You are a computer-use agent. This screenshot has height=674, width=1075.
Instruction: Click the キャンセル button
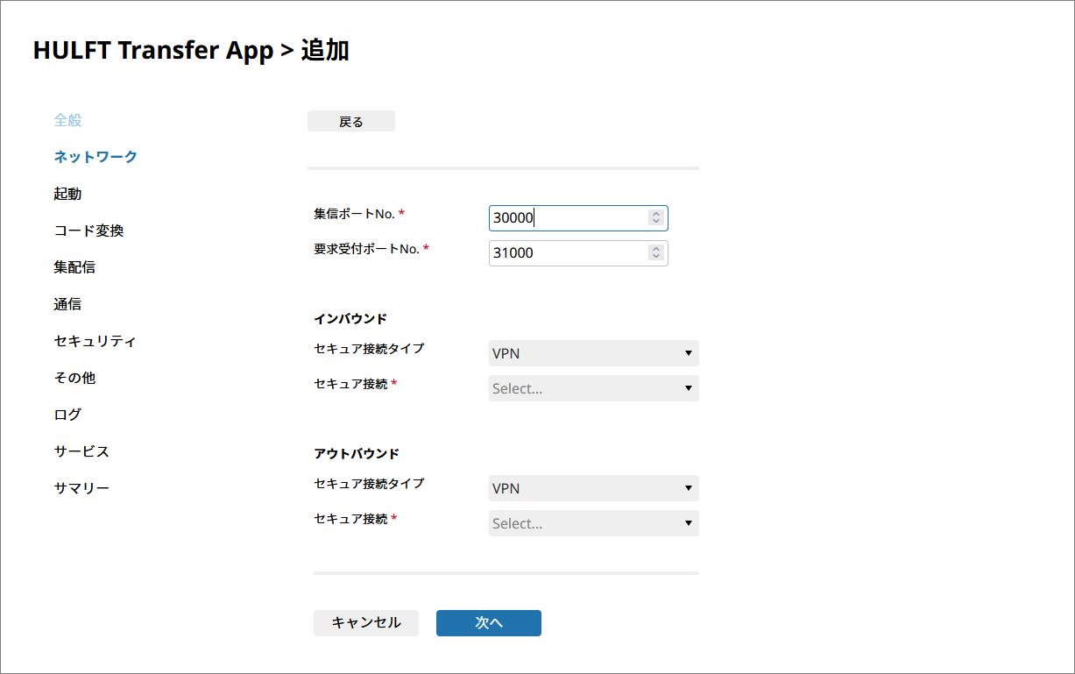pyautogui.click(x=365, y=623)
